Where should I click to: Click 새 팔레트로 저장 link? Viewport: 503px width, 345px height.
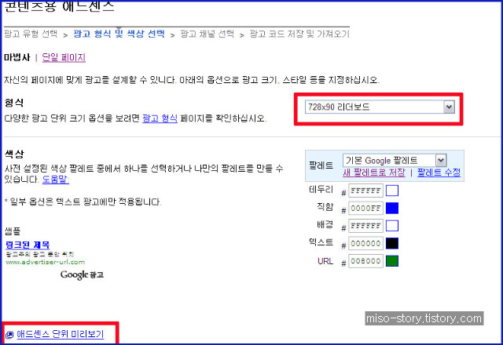[x=374, y=172]
